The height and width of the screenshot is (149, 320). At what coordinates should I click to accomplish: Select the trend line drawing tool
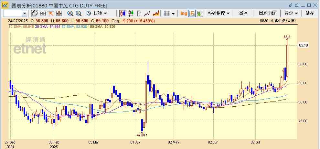point(51,14)
